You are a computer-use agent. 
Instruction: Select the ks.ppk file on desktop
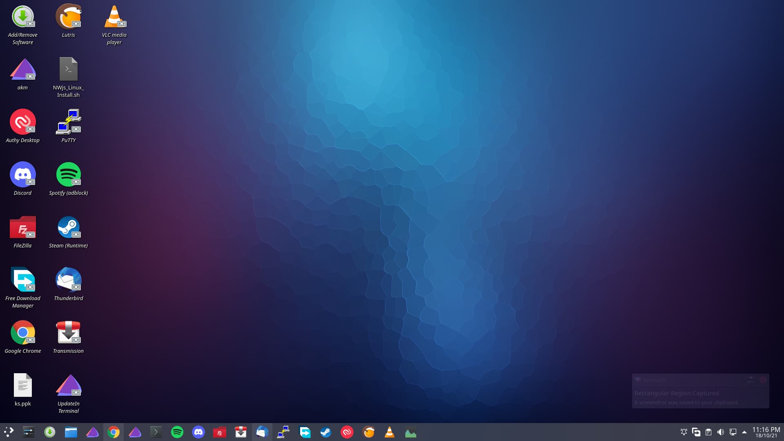click(22, 389)
